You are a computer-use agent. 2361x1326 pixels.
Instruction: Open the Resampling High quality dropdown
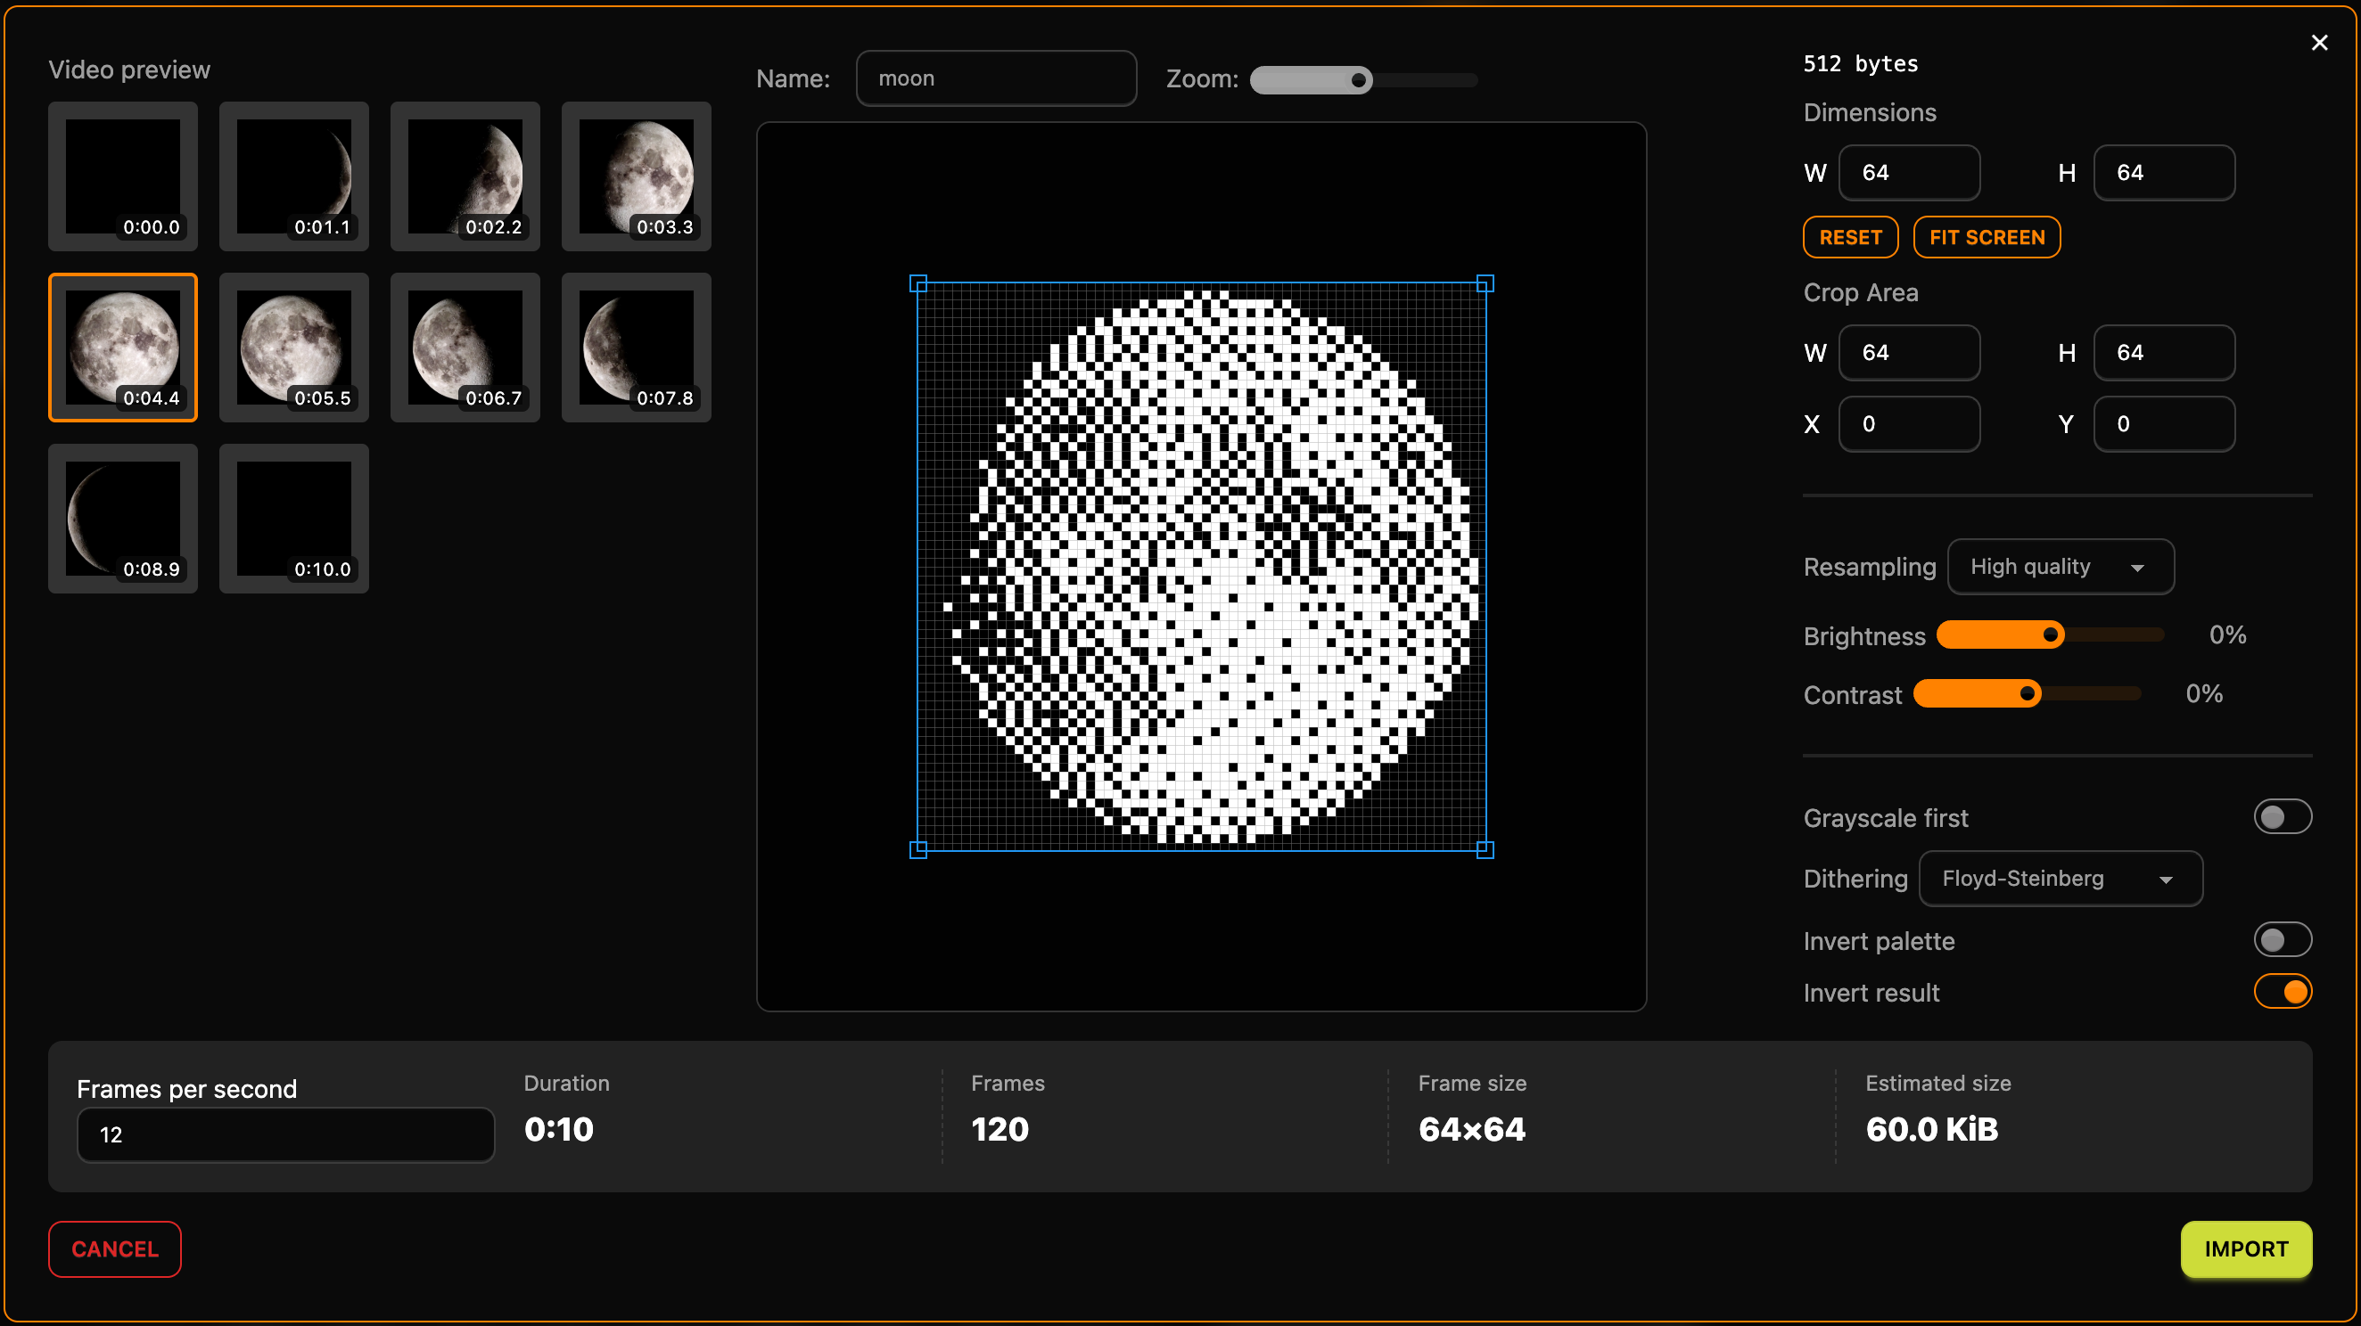pos(2061,567)
